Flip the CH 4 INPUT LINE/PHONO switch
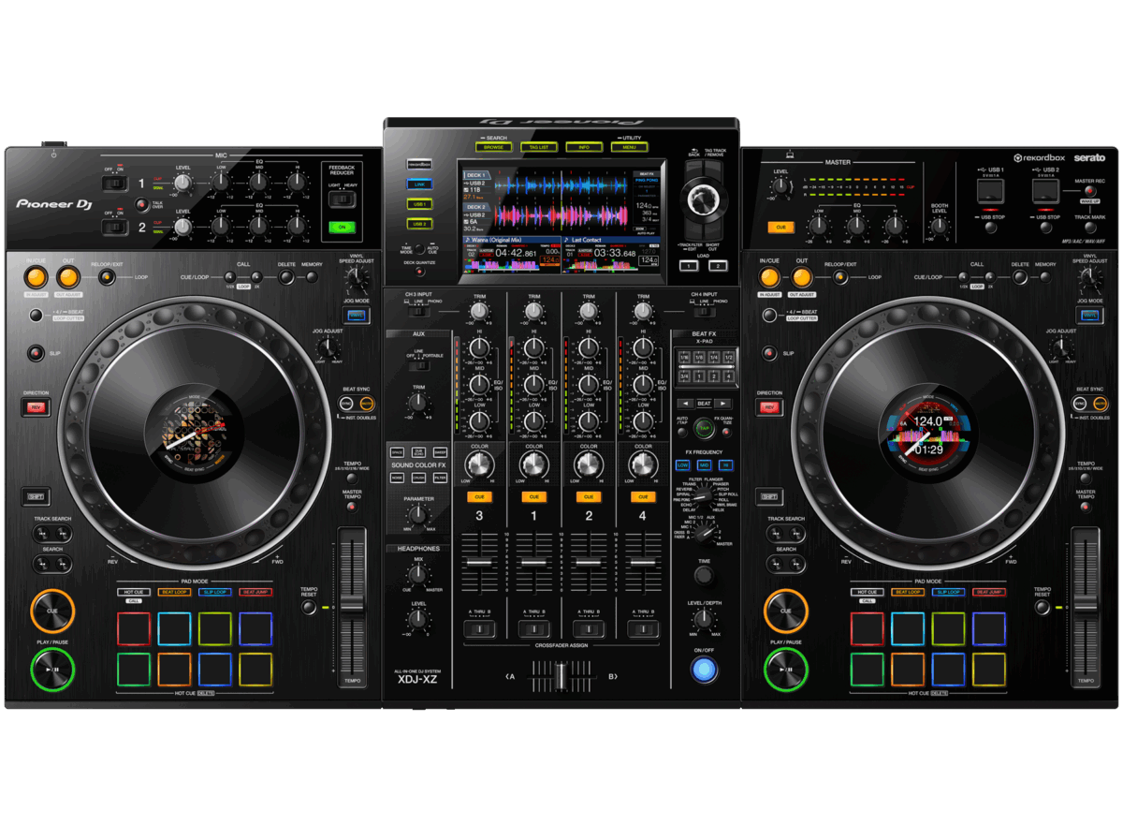The image size is (1123, 825). 704,312
